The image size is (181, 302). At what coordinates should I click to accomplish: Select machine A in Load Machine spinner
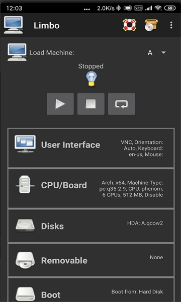pos(150,53)
